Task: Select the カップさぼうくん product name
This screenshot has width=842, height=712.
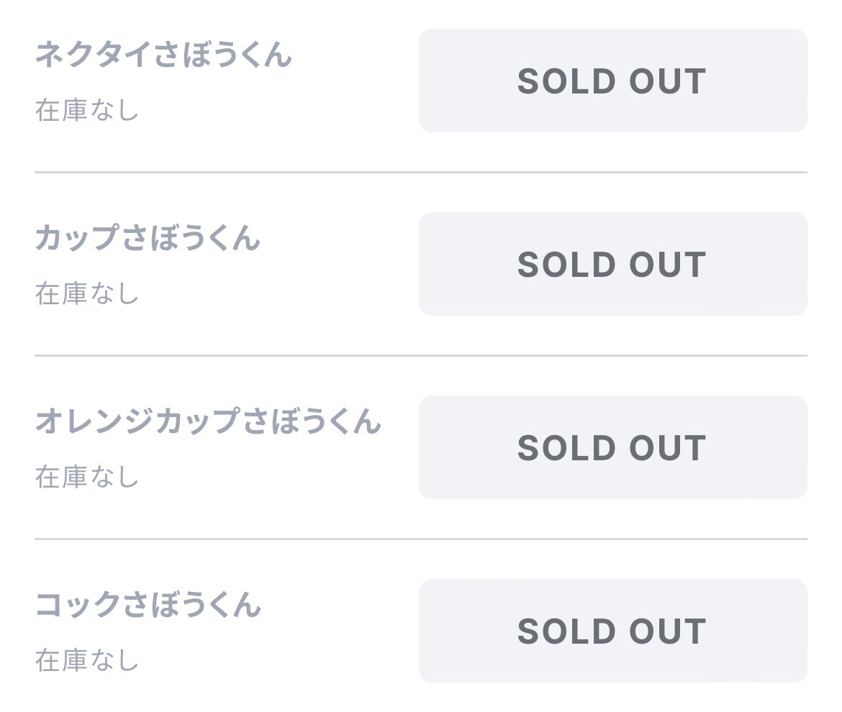Action: tap(148, 237)
